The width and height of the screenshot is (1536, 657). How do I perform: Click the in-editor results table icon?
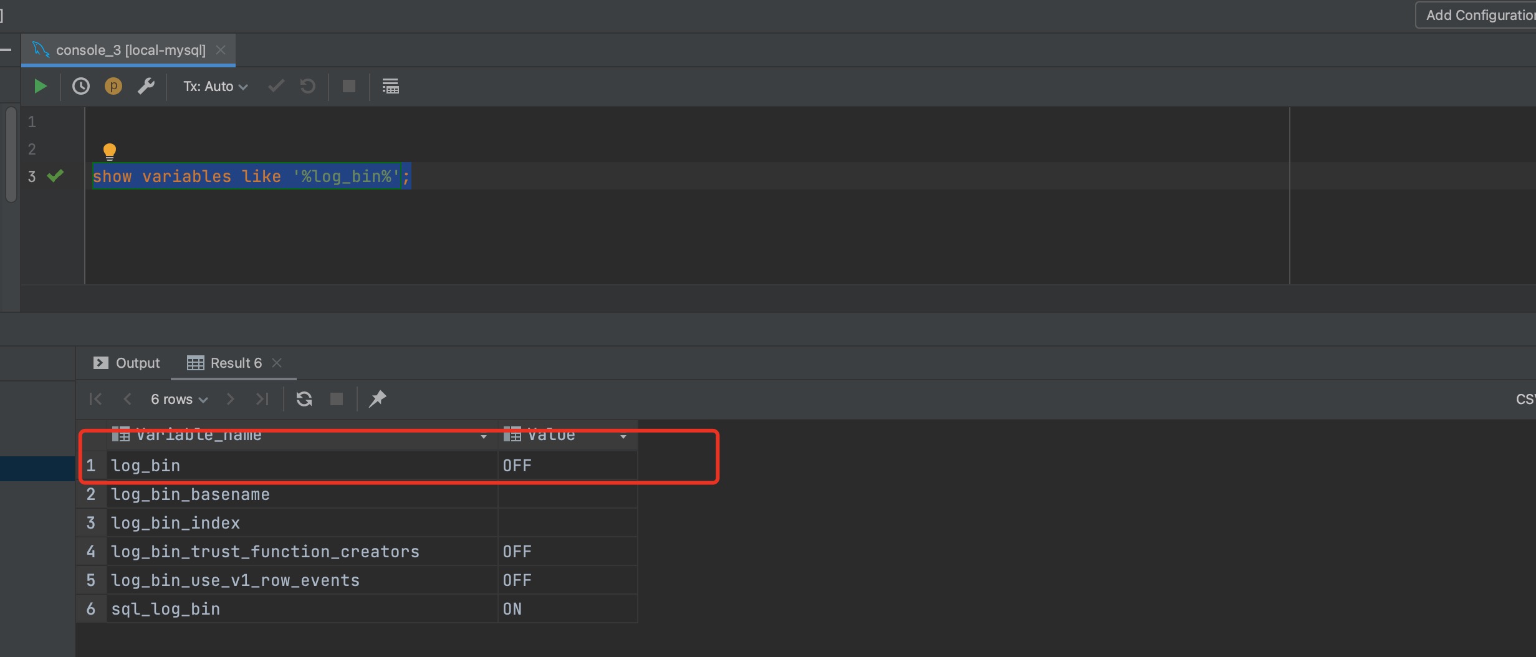(390, 86)
